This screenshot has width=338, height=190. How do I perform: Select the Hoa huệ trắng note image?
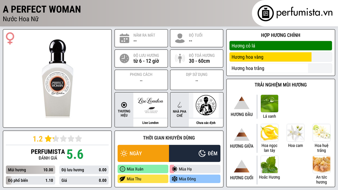pos(321,133)
